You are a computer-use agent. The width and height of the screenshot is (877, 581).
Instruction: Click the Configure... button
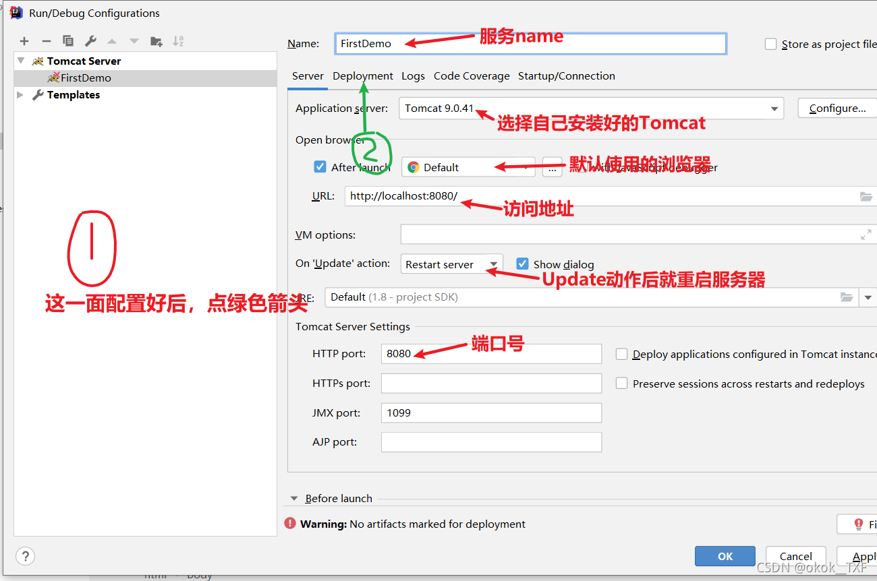click(837, 109)
